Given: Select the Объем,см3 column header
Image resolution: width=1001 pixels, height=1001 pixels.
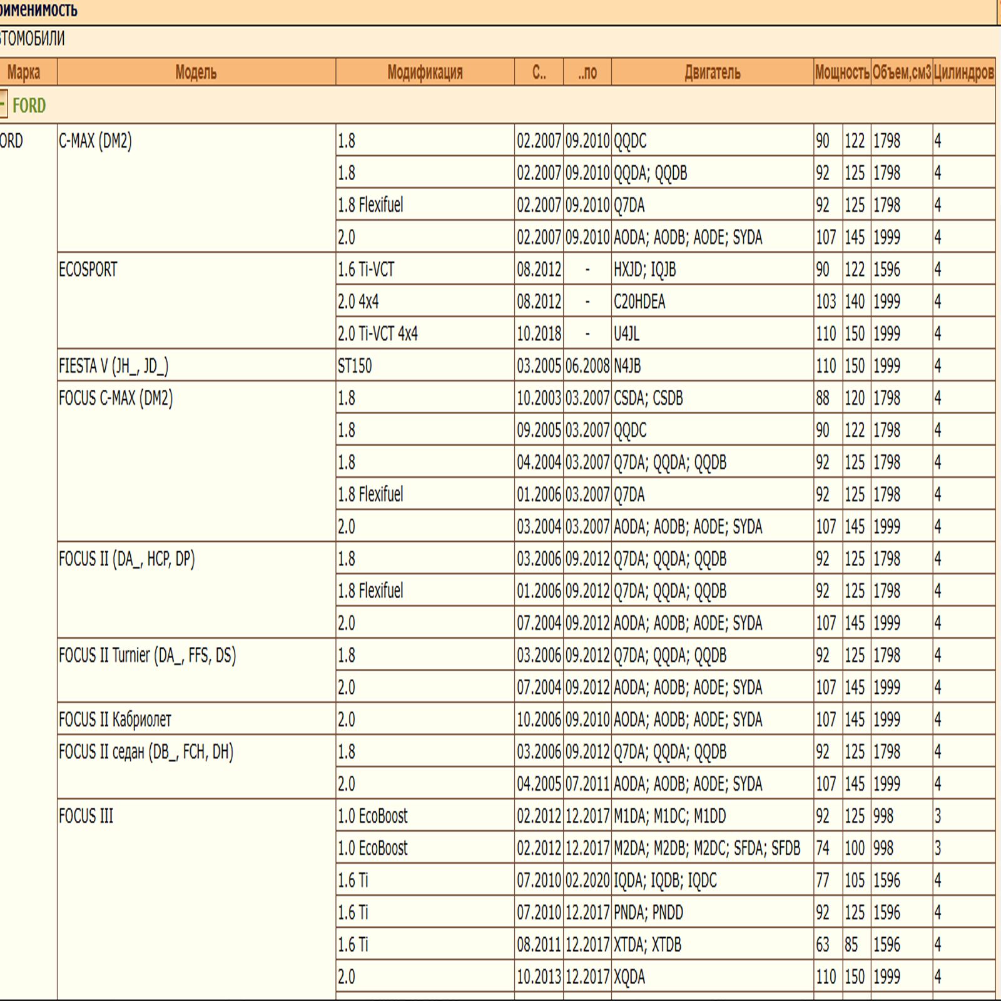Looking at the screenshot, I should tap(901, 73).
